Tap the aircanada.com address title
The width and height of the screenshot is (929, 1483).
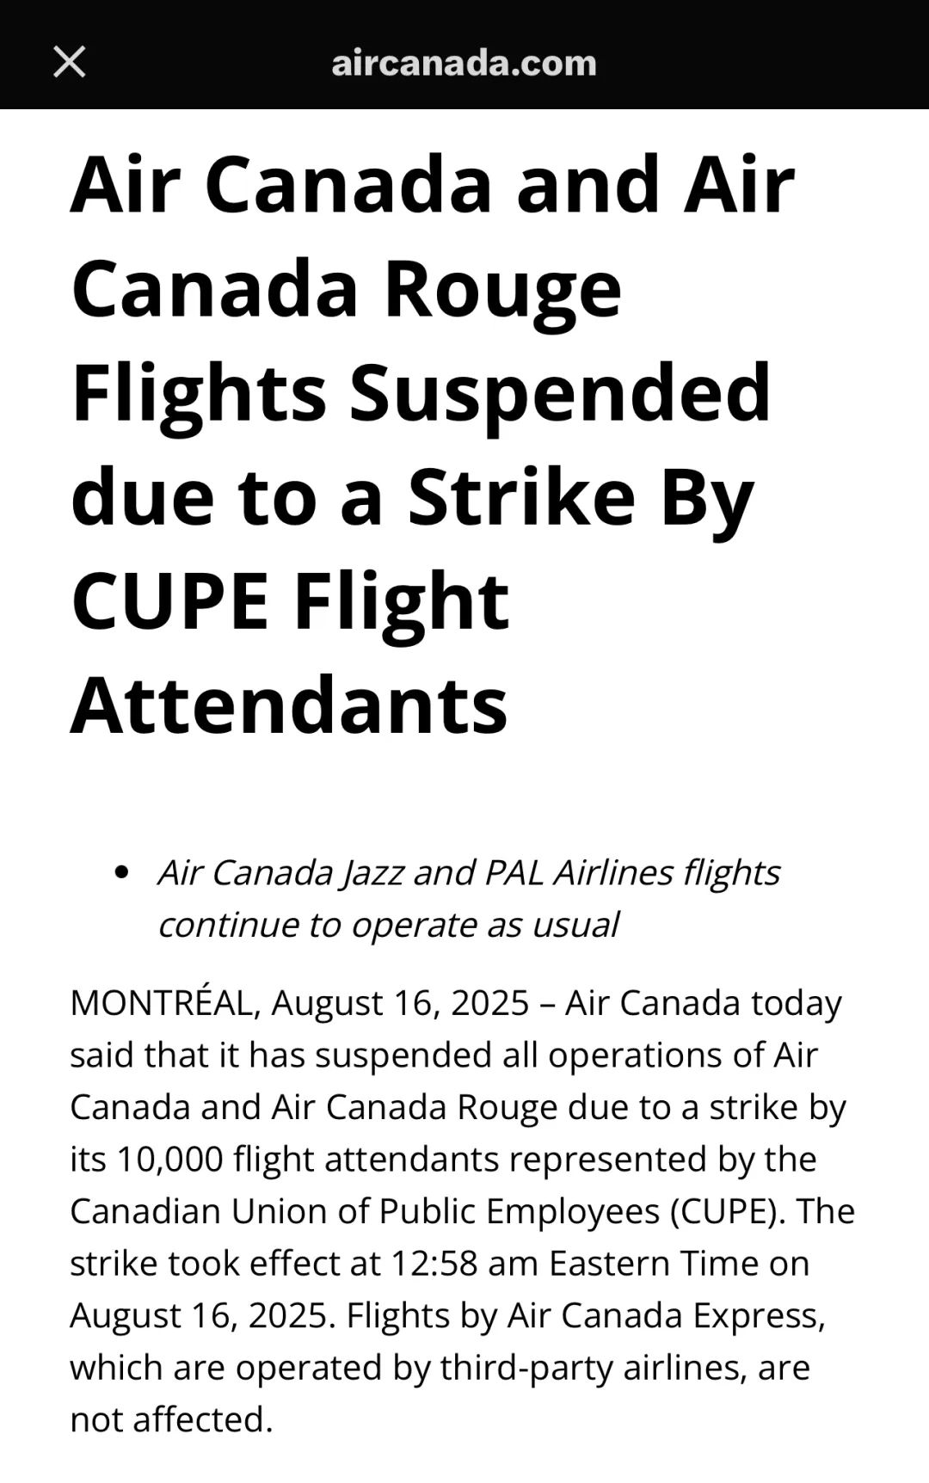point(464,63)
